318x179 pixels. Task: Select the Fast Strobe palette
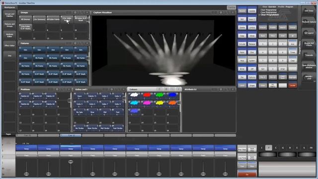click(x=118, y=128)
